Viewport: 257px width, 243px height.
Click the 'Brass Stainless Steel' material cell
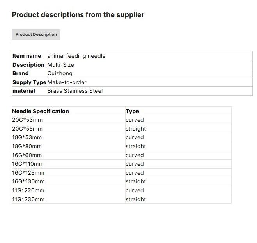click(x=75, y=91)
